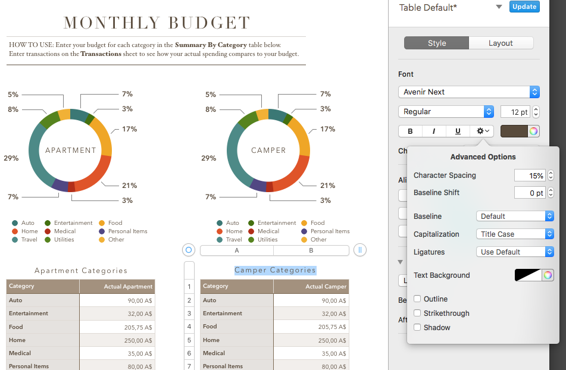Enable Strikethrough formatting

coord(417,313)
